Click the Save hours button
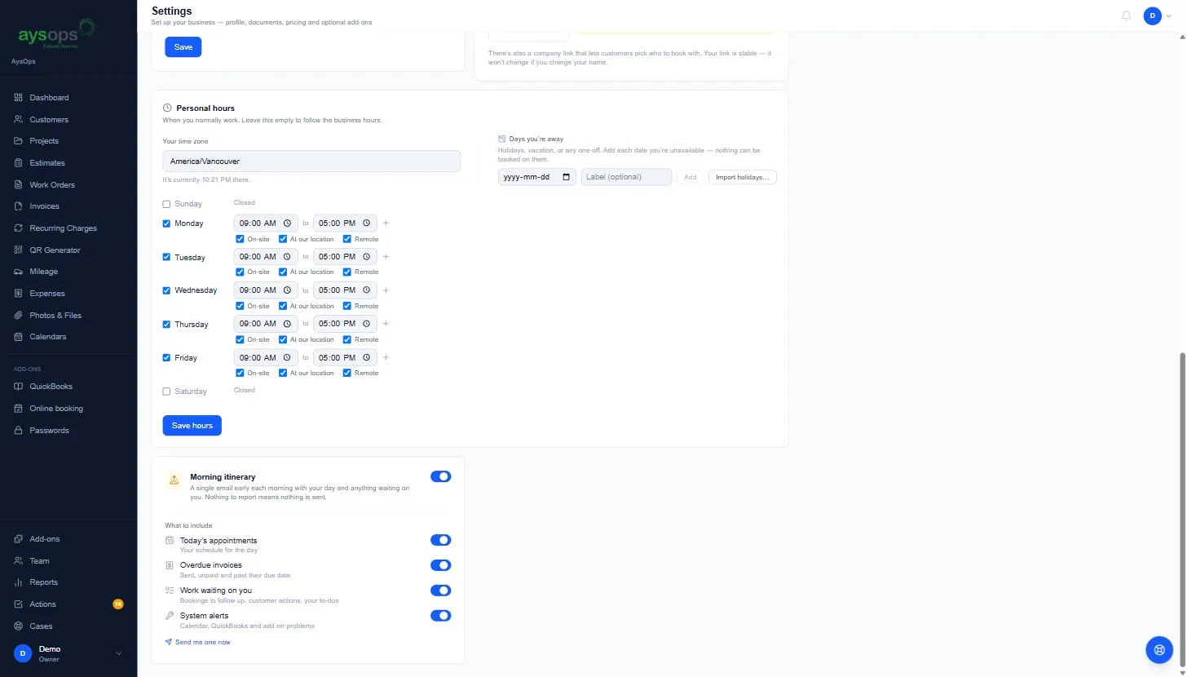The height and width of the screenshot is (677, 1187). [192, 425]
